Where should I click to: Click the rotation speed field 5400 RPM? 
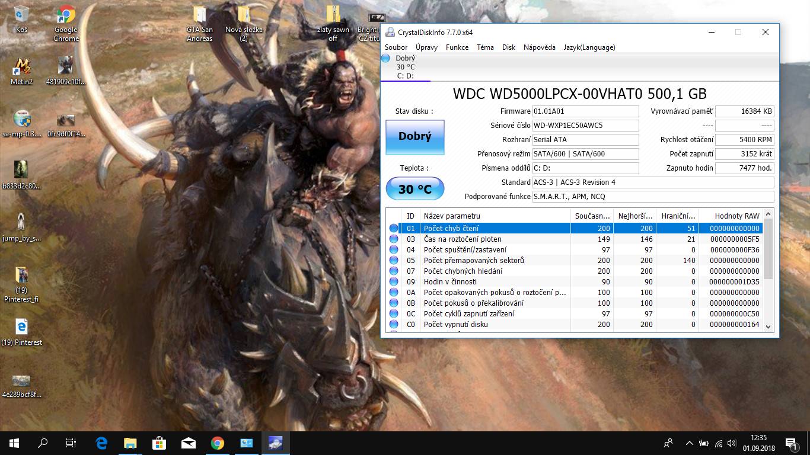pyautogui.click(x=745, y=140)
